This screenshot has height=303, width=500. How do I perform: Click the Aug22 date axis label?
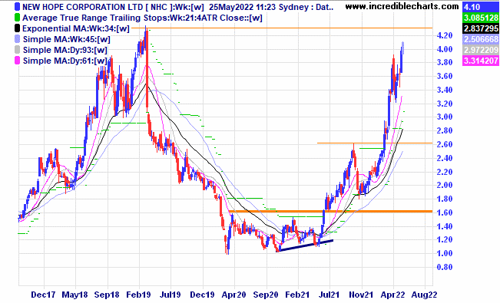tap(425, 295)
